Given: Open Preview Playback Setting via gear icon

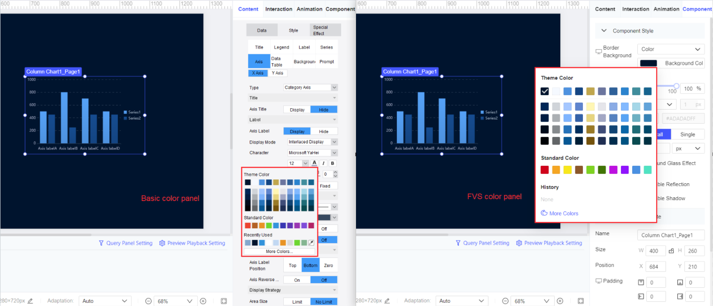Looking at the screenshot, I should click(162, 243).
